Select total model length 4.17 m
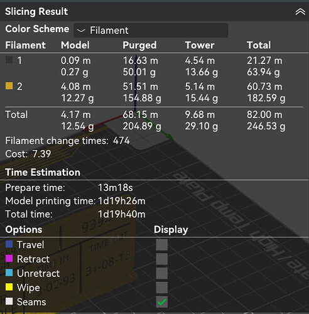Viewport: 309px width, 314px height. coord(76,115)
